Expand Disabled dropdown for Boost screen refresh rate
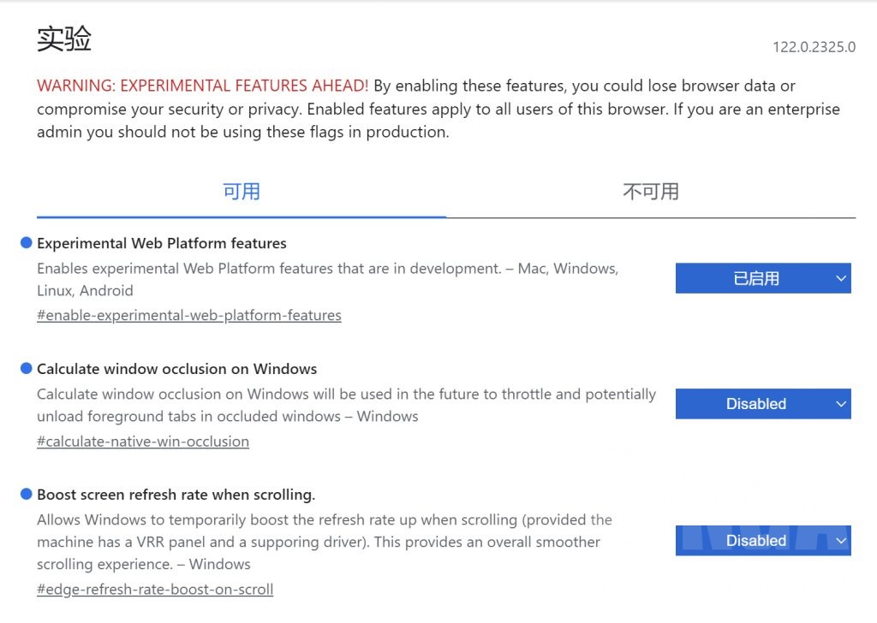Viewport: 877px width, 623px height. tap(762, 541)
